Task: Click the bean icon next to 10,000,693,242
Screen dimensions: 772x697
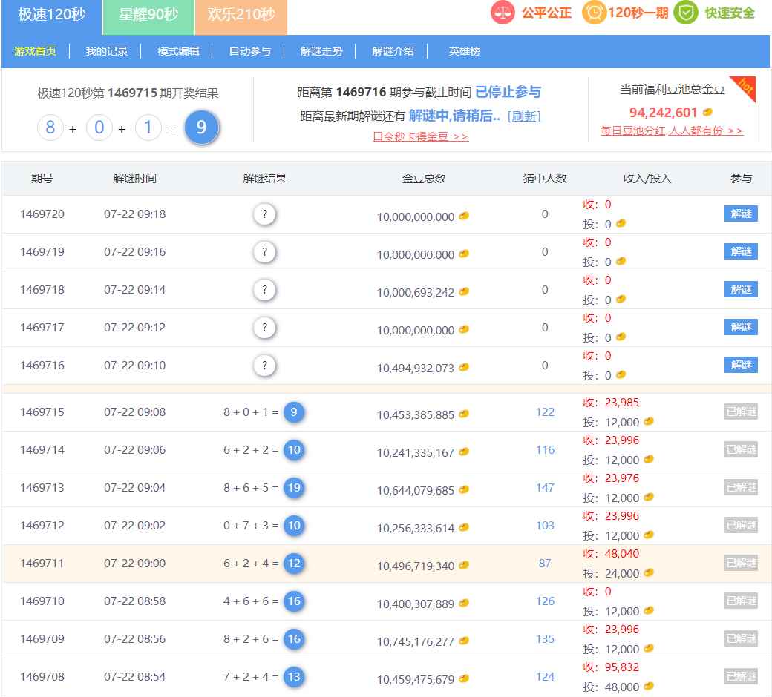Action: [x=464, y=291]
